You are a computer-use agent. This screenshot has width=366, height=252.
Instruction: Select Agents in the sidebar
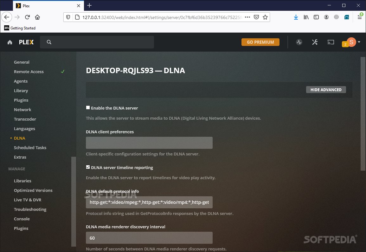tap(21, 81)
